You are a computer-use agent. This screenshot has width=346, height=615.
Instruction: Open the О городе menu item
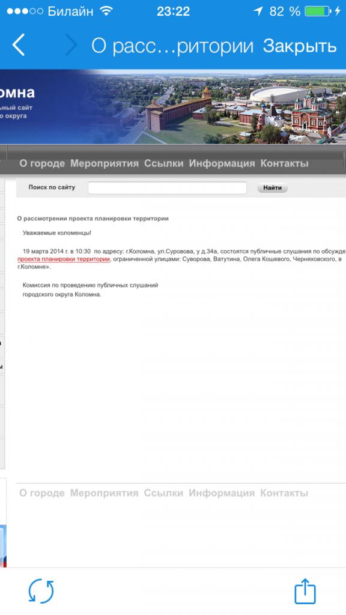click(x=42, y=163)
